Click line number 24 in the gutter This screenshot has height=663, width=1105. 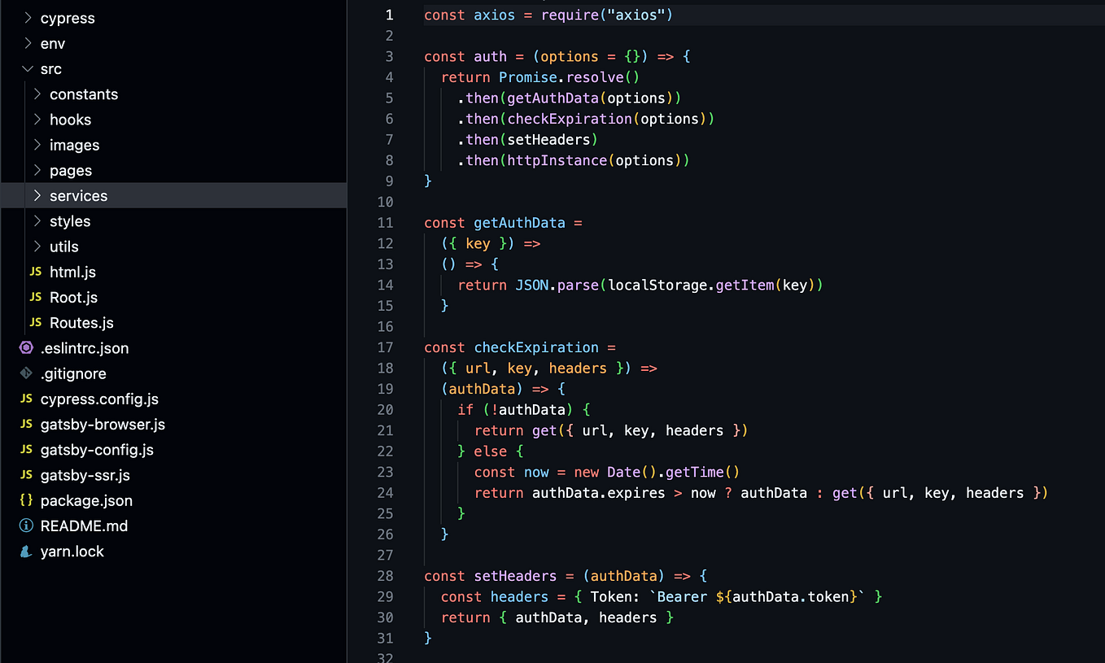point(385,492)
